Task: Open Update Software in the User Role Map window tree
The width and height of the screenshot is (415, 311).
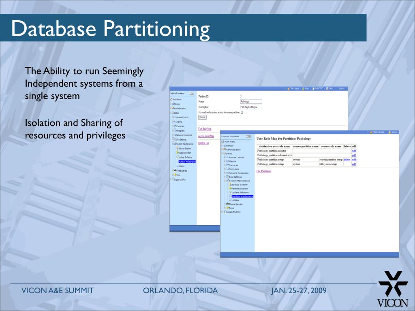Action: [x=240, y=192]
